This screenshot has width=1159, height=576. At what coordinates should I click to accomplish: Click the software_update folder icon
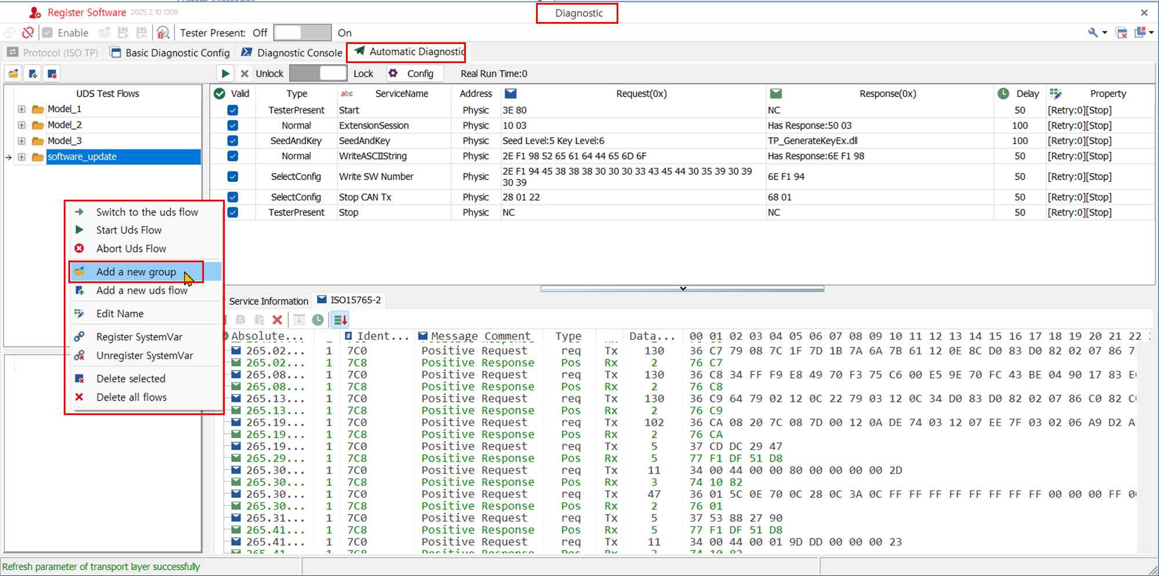coord(38,157)
